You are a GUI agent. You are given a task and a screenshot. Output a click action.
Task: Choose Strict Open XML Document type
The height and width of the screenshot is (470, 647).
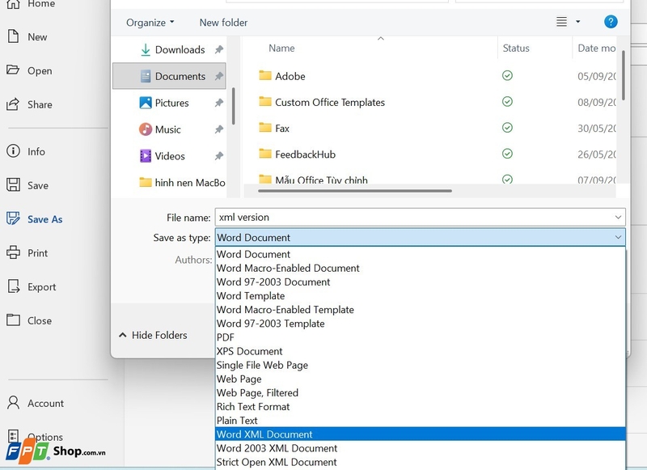click(x=421, y=462)
